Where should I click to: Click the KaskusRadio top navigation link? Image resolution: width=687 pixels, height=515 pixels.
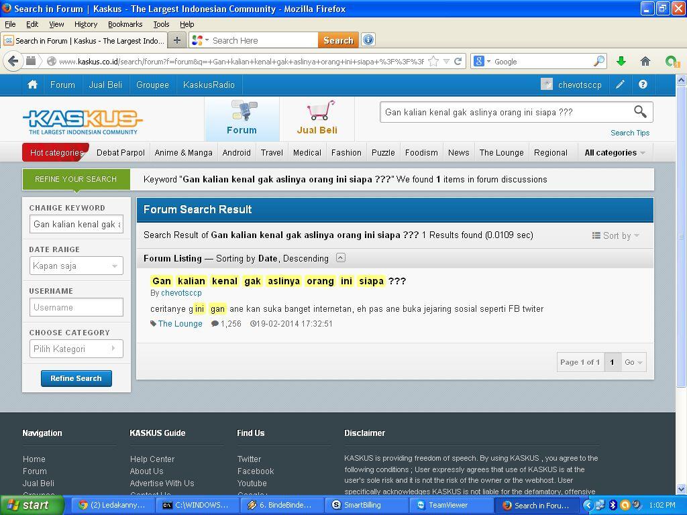pos(209,85)
